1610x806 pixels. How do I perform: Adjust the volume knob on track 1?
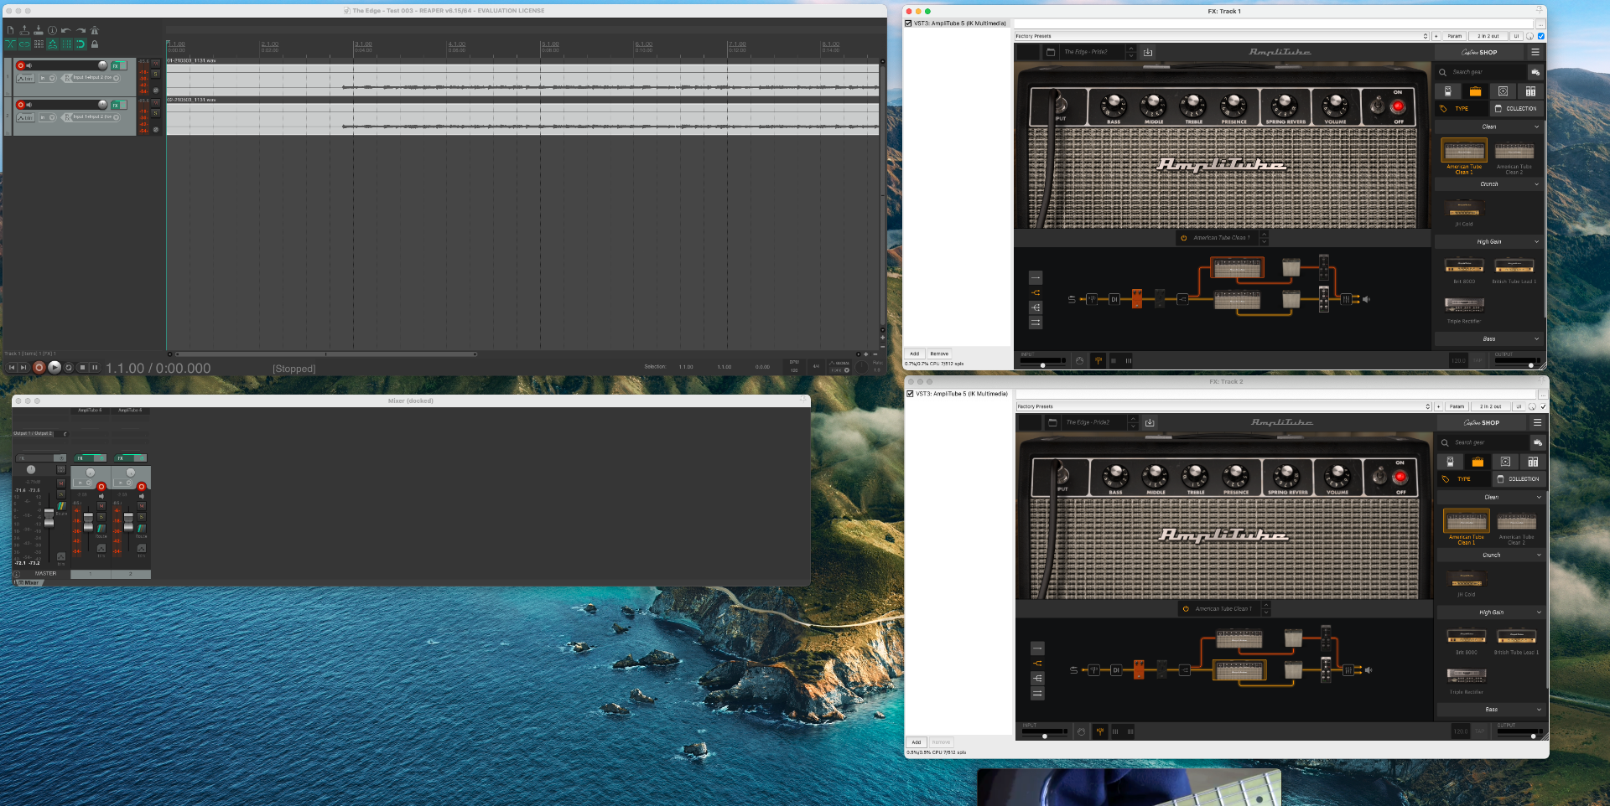click(x=102, y=65)
